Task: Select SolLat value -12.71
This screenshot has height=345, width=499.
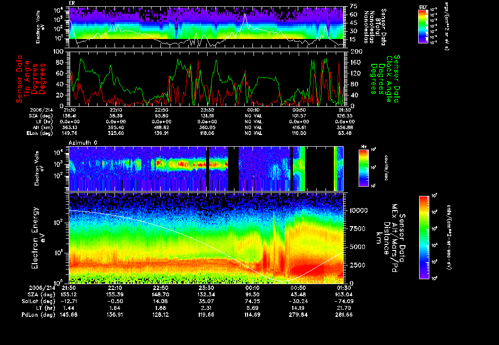Action: (68, 302)
